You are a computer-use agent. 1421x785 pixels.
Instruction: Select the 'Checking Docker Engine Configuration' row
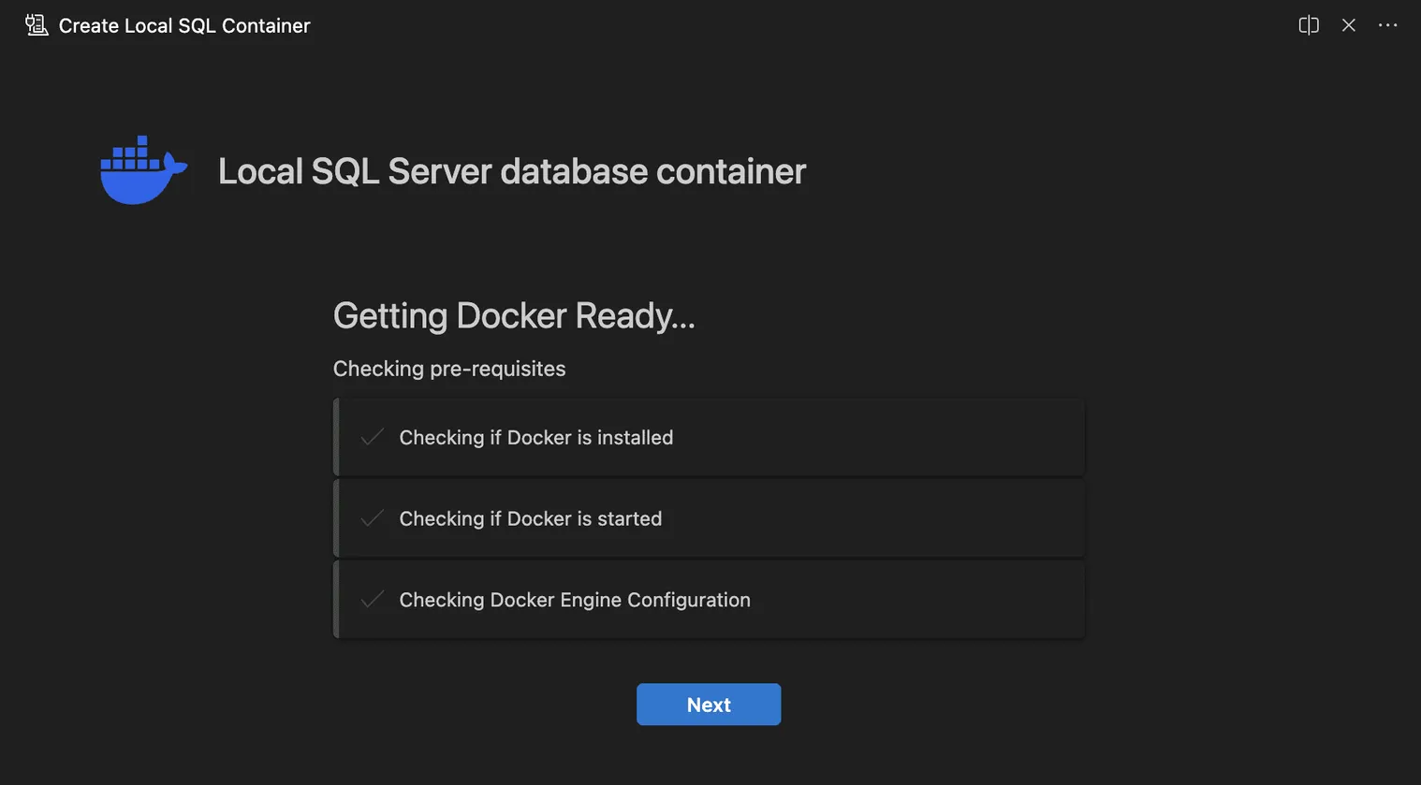point(709,600)
